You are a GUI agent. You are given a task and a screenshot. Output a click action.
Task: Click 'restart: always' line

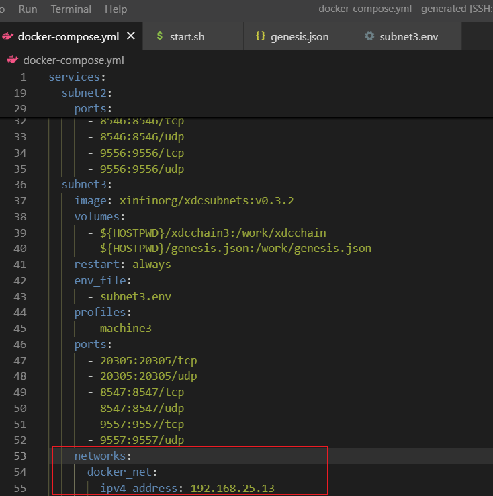pos(122,264)
